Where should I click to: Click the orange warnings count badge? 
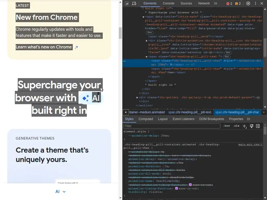238,4
